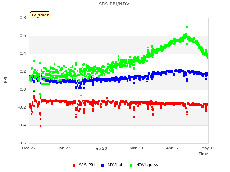Click the Time x-axis label

pyautogui.click(x=203, y=154)
